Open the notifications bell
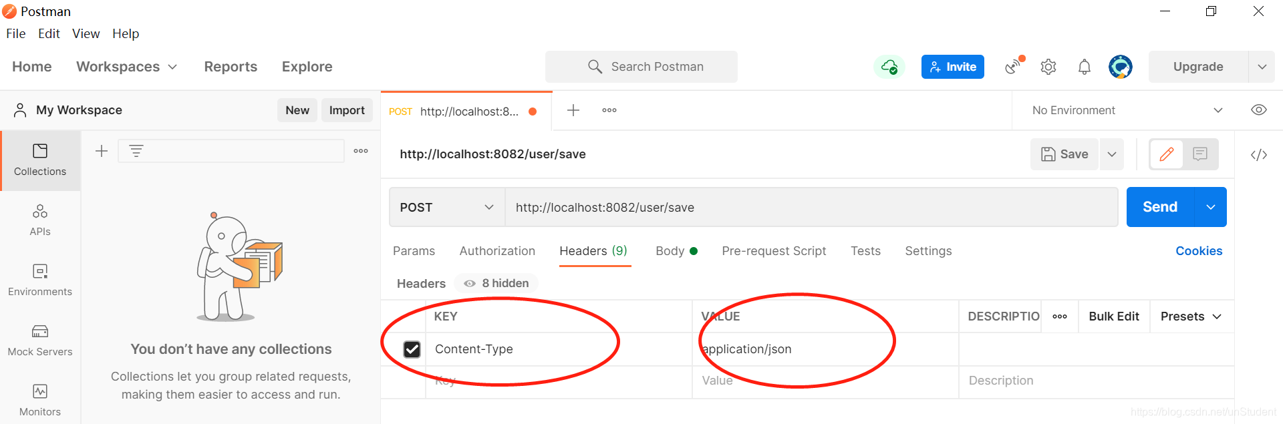The image size is (1283, 424). [x=1085, y=67]
